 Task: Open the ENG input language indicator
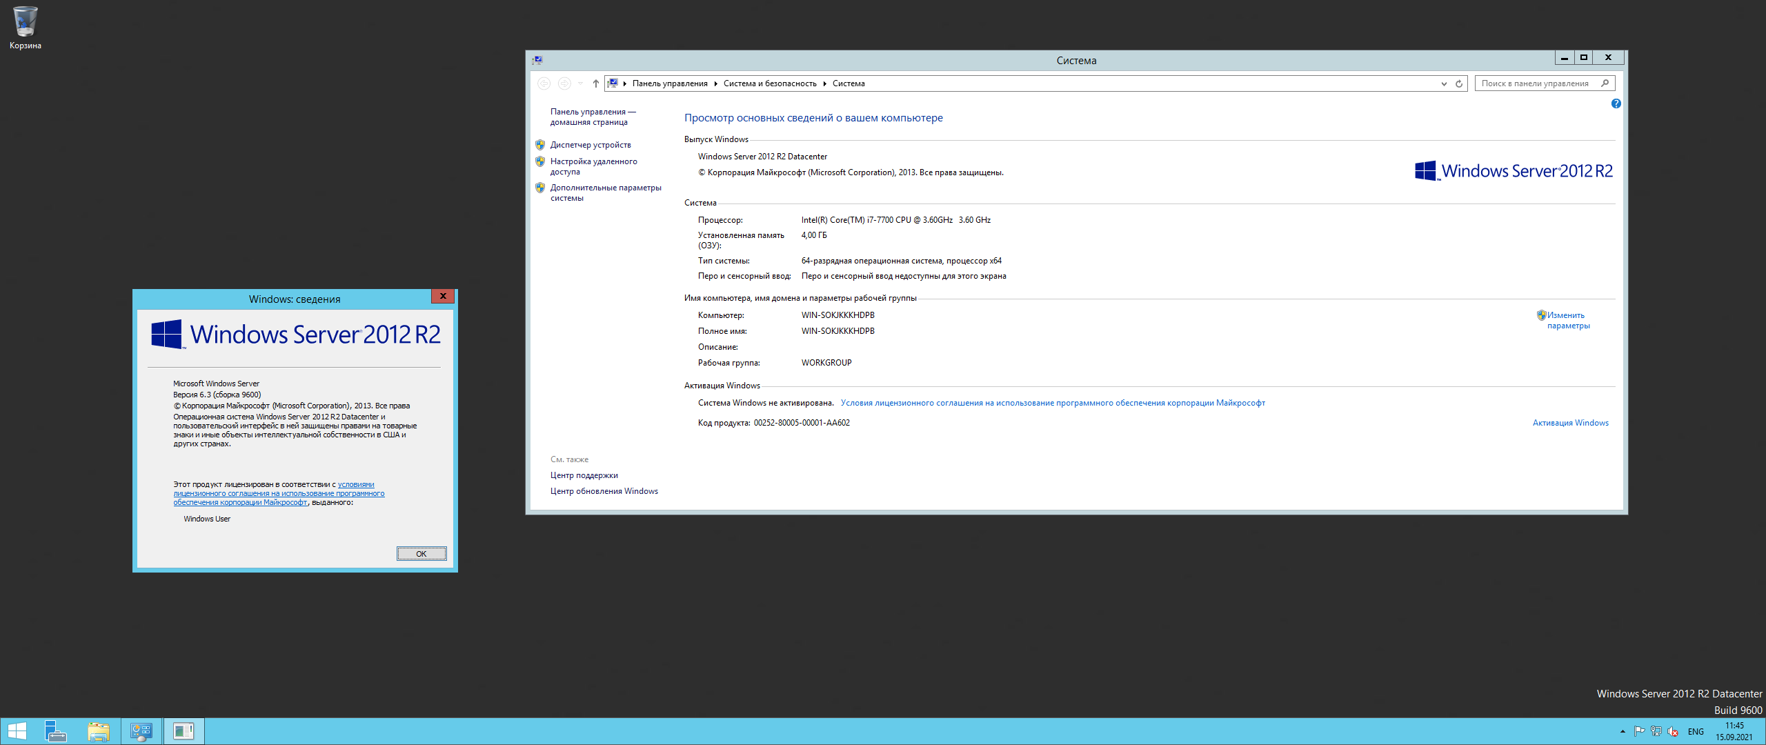click(x=1696, y=732)
